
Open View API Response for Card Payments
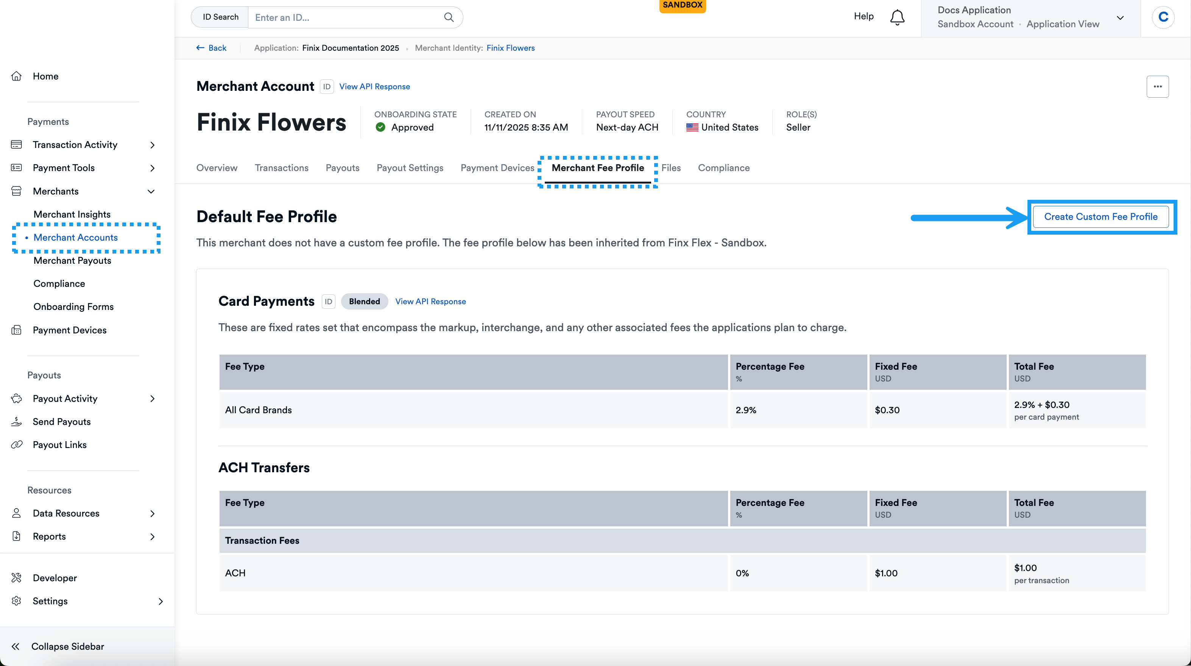point(430,301)
